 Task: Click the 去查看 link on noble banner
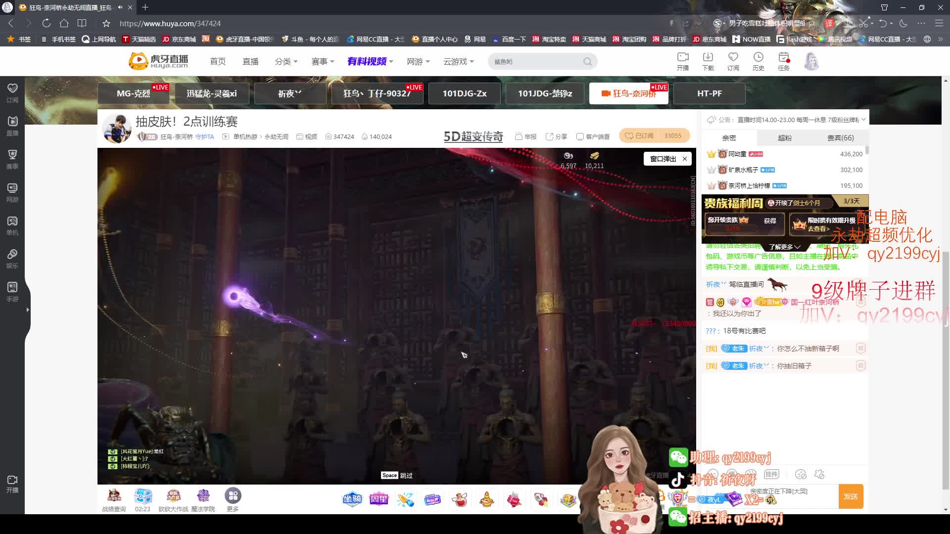pyautogui.click(x=818, y=229)
